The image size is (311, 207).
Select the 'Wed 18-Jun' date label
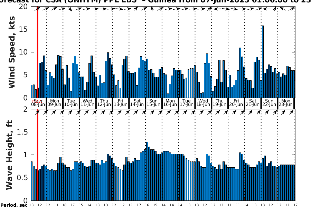coord(203,103)
